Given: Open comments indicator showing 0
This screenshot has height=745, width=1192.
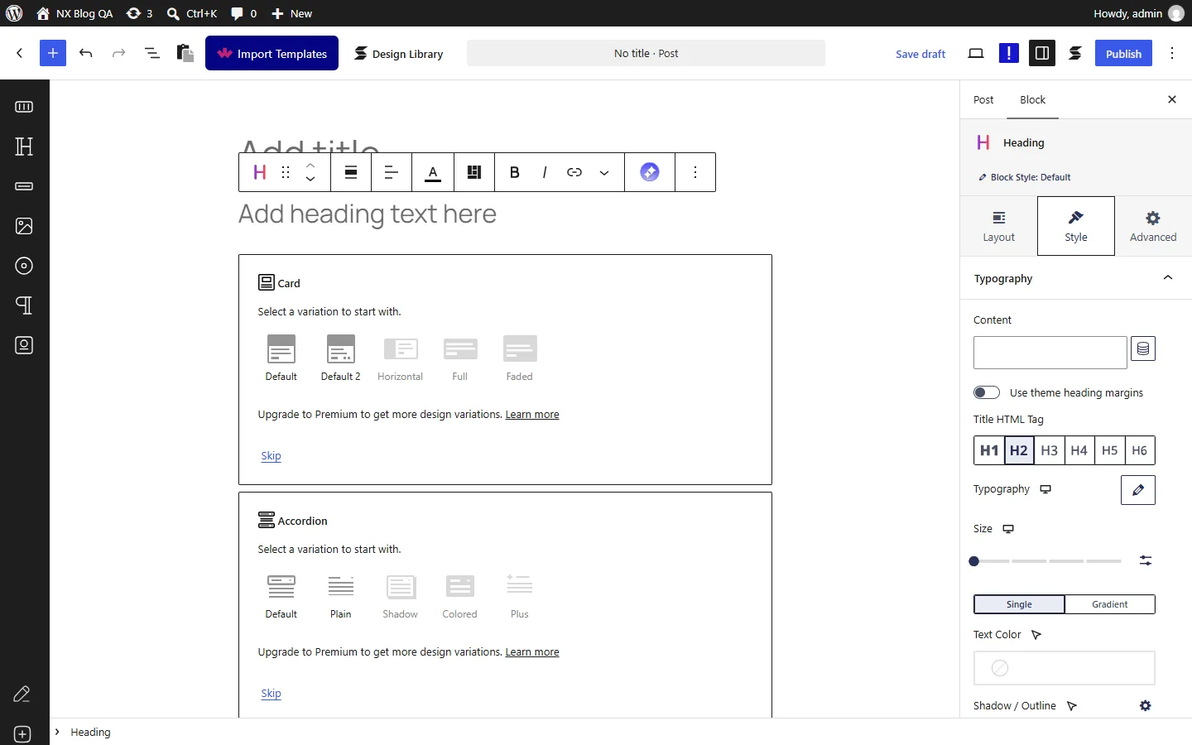Looking at the screenshot, I should [244, 13].
